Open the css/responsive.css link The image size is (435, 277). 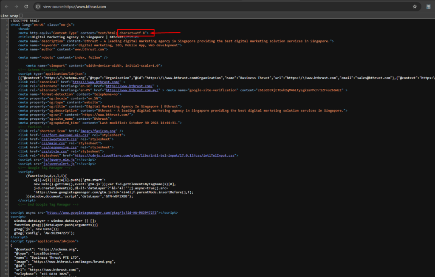tap(59, 147)
